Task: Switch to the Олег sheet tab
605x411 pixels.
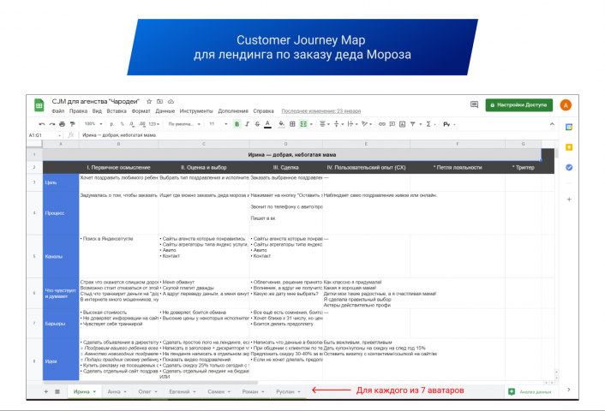Action: tap(147, 391)
